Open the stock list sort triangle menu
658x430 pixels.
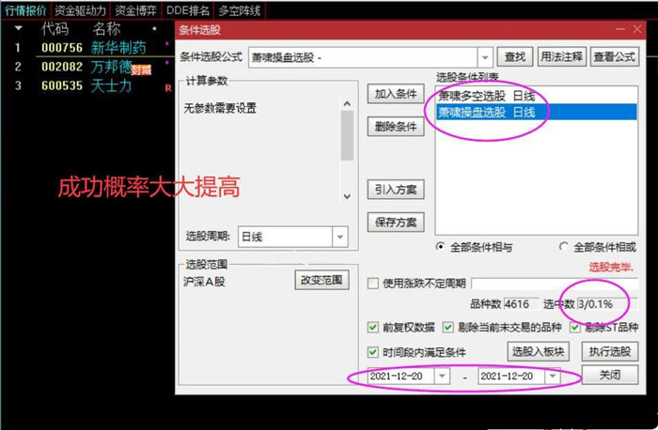coord(18,28)
